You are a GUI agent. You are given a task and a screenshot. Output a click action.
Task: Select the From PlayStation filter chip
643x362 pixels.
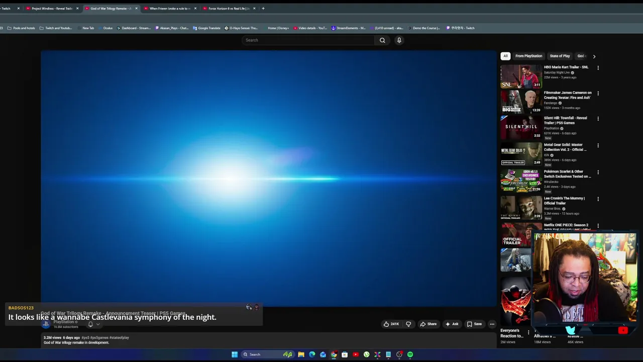coord(528,56)
